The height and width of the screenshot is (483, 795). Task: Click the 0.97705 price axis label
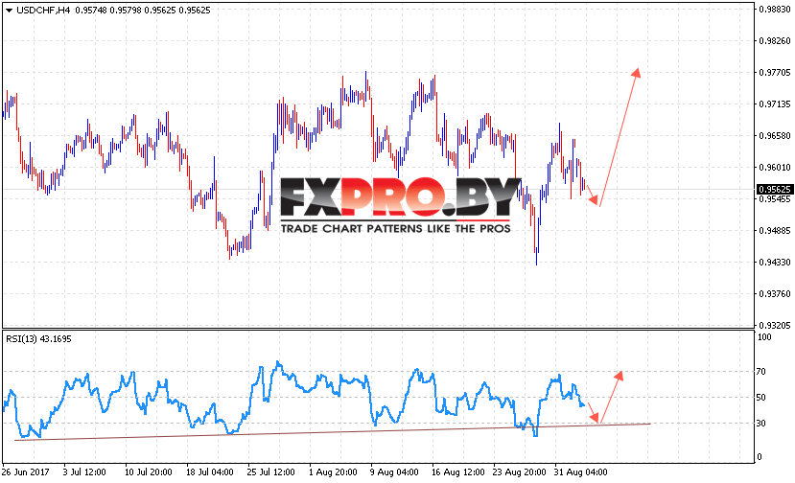coord(774,73)
